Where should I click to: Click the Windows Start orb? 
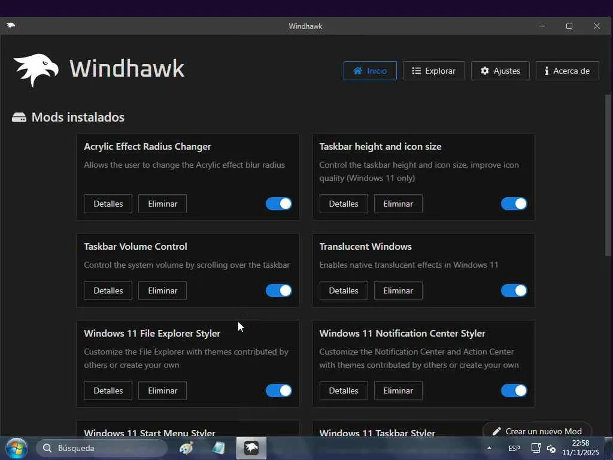point(16,448)
